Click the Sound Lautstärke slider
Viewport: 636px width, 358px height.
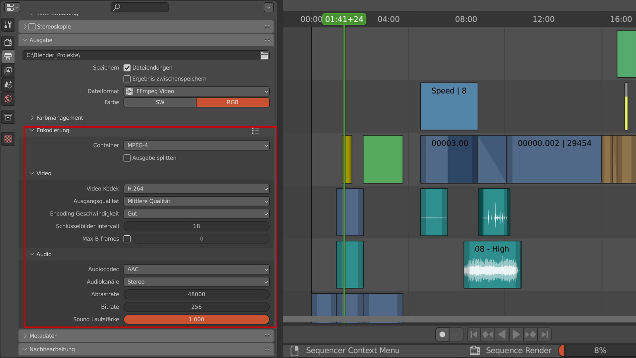tap(196, 319)
